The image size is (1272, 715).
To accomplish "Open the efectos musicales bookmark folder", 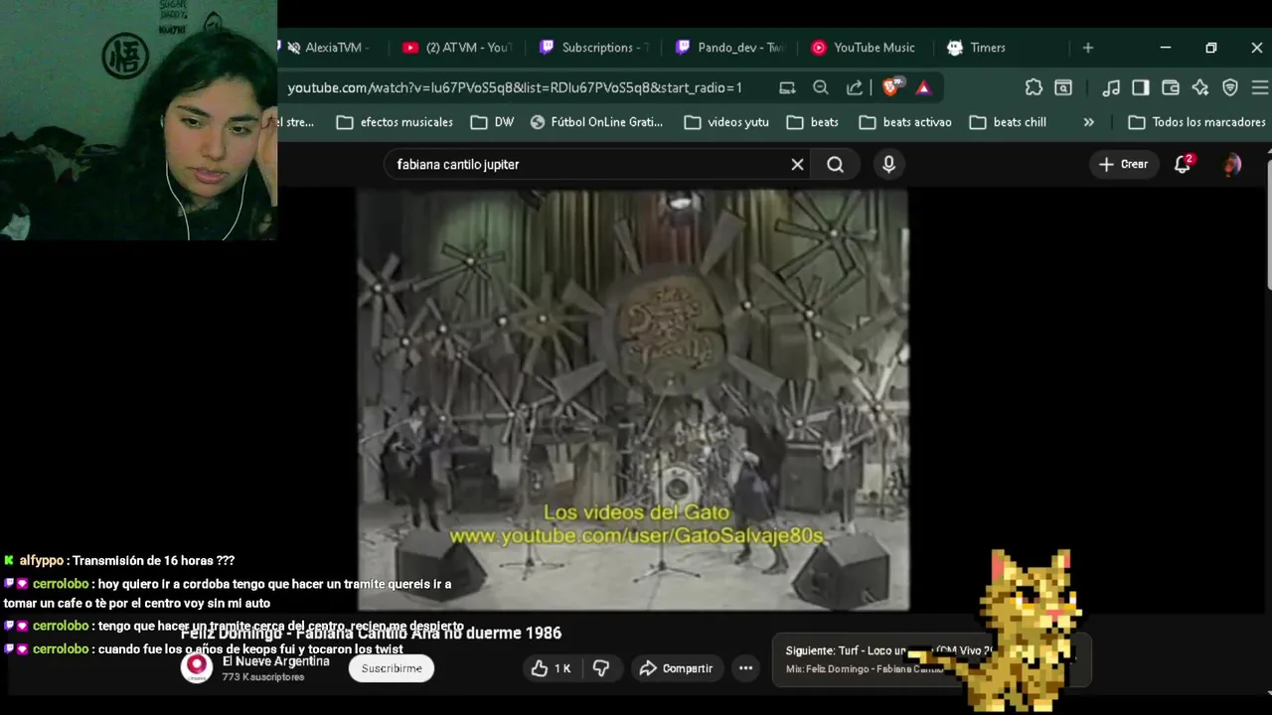I will click(x=395, y=122).
